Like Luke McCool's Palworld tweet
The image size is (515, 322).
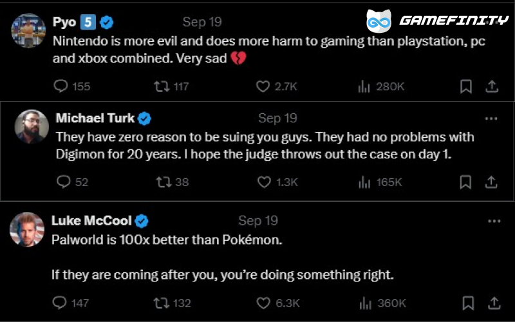pyautogui.click(x=263, y=303)
